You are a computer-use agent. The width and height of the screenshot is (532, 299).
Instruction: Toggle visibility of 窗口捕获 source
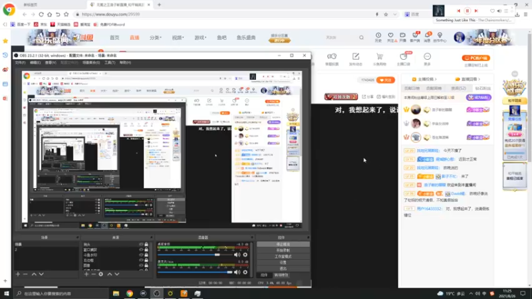tap(141, 250)
